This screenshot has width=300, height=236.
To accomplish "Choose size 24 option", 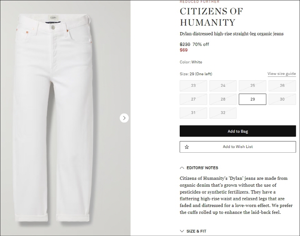I will click(223, 86).
